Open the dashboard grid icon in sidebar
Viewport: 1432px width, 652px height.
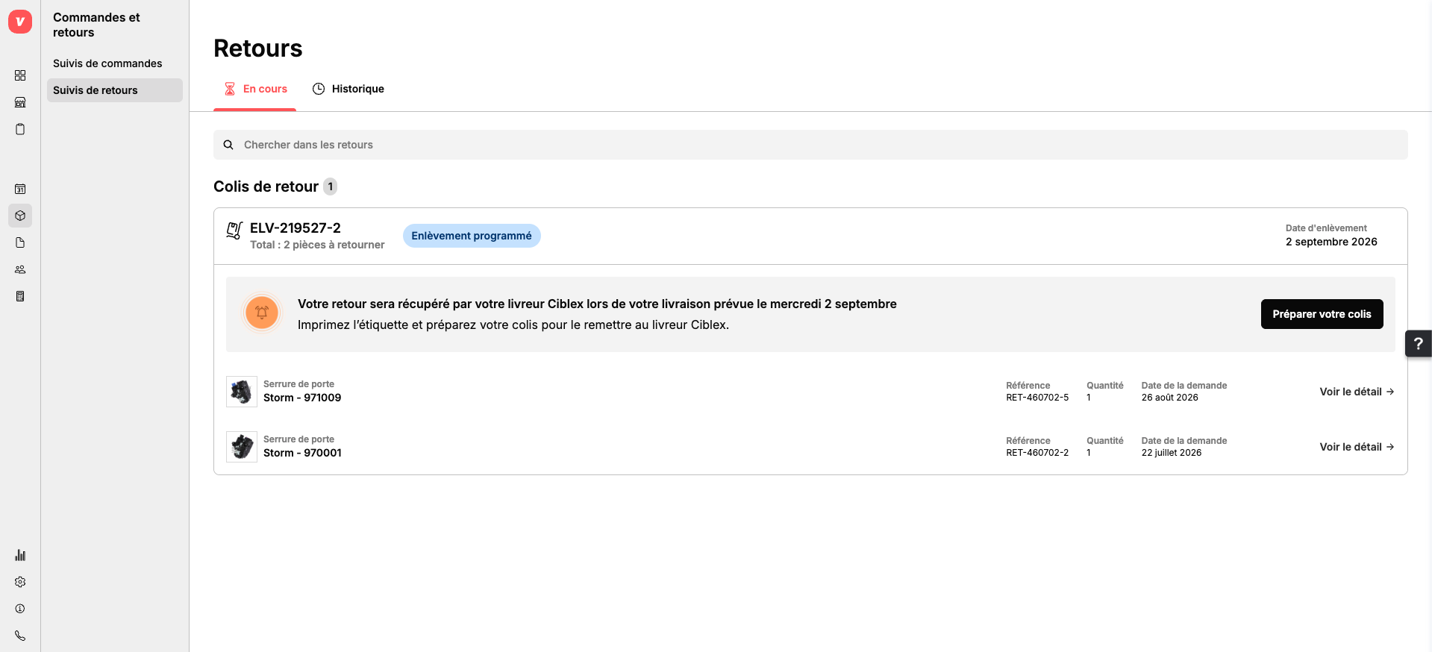point(20,75)
